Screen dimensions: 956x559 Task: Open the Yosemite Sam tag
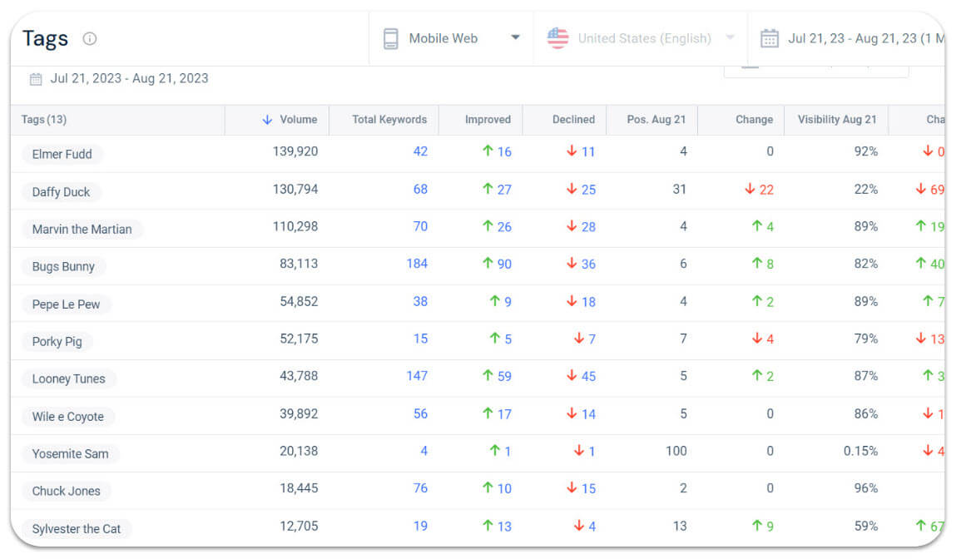pos(70,453)
